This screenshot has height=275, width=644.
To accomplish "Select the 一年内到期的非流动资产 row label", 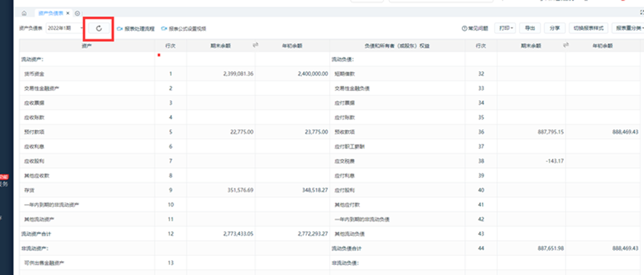I will pyautogui.click(x=52, y=205).
